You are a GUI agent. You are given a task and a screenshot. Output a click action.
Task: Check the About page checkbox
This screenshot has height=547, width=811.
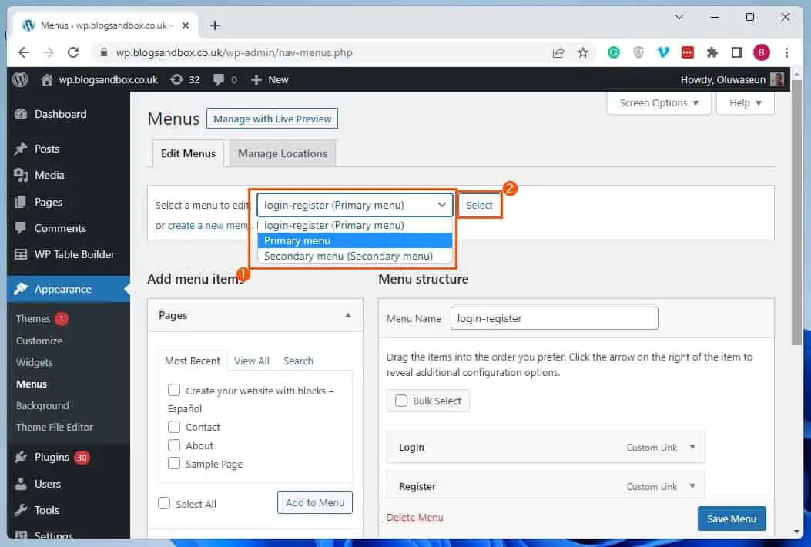(x=174, y=445)
